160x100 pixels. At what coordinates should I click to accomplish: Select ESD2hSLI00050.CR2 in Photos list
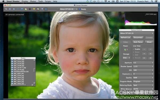pyautogui.click(x=21, y=71)
